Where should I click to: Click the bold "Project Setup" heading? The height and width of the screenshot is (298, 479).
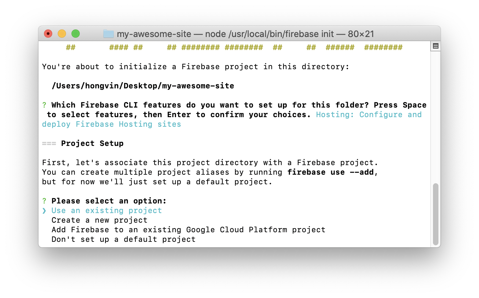(x=92, y=144)
